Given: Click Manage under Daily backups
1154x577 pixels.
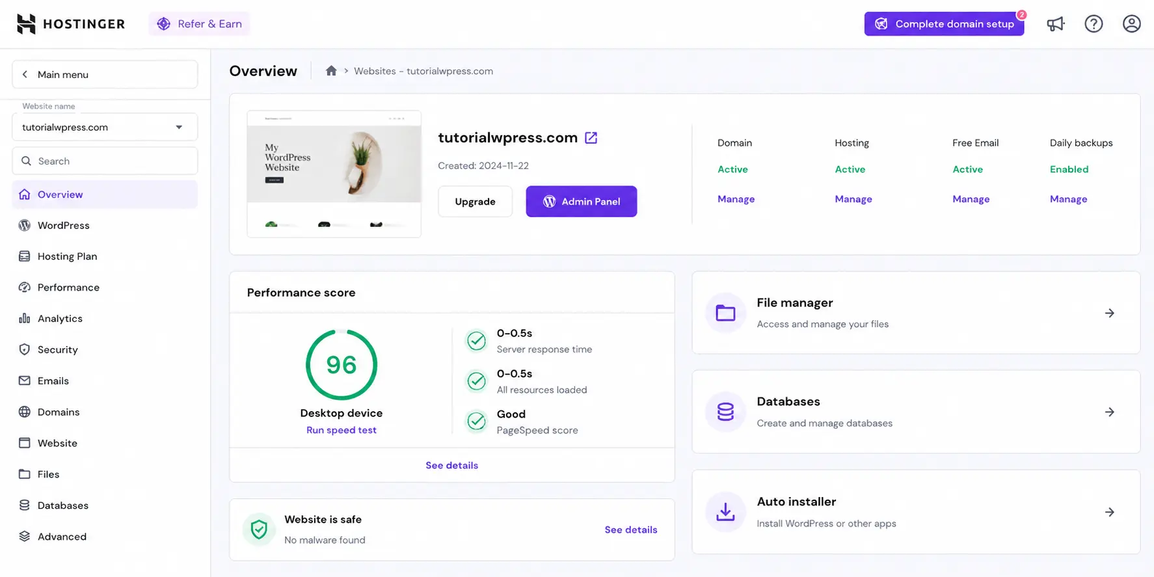Looking at the screenshot, I should click(x=1068, y=199).
